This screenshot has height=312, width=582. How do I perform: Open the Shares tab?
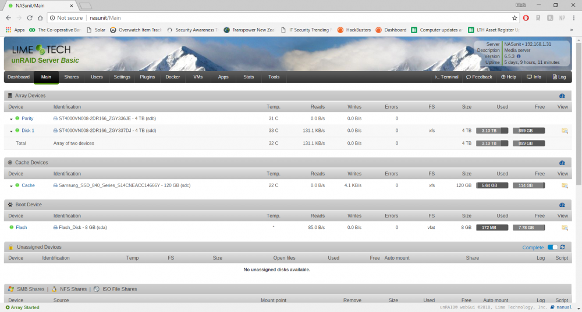click(71, 77)
